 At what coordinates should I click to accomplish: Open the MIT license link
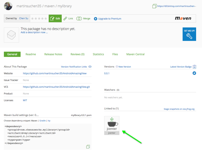click(25, 100)
